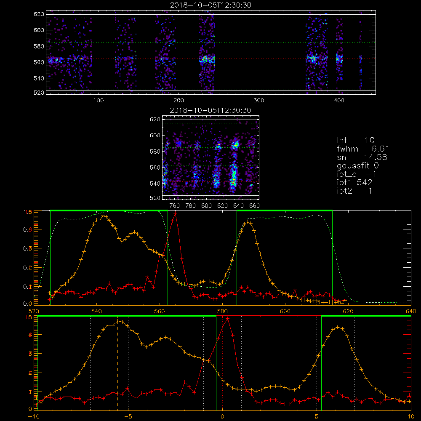Select the 'fwhm 6.61' readout line

363,149
